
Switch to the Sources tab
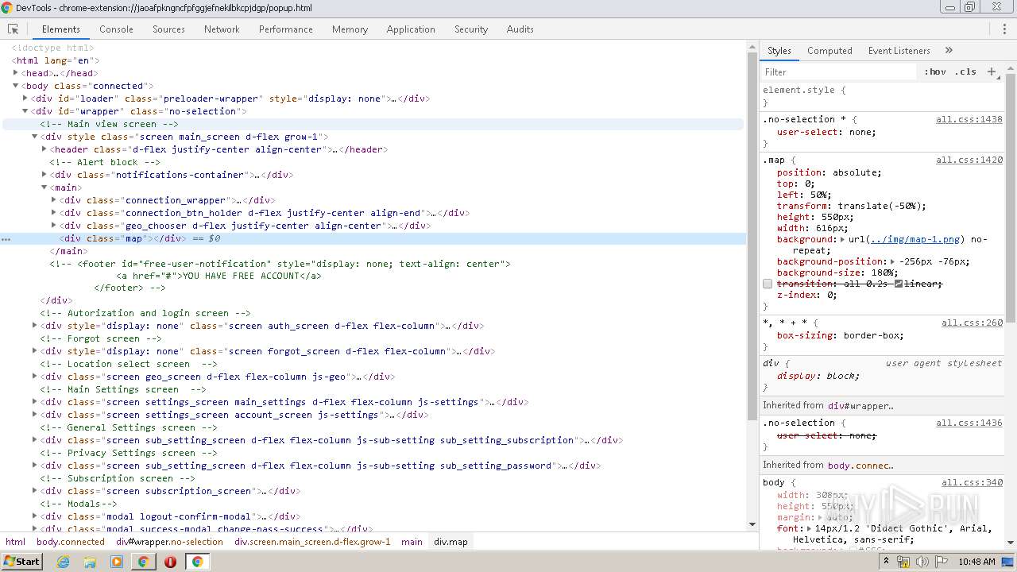[168, 29]
